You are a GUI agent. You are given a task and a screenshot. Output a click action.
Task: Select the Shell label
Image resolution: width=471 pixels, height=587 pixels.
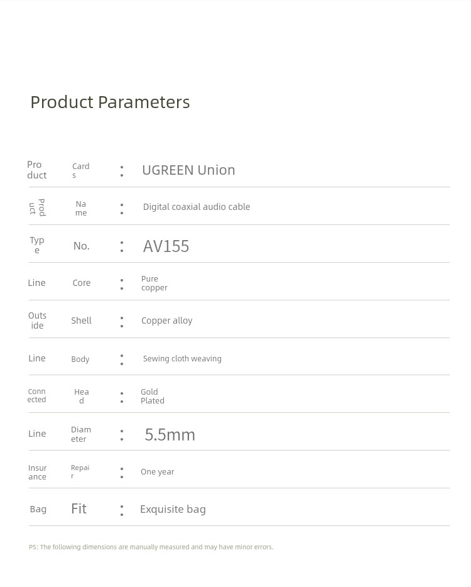81,321
